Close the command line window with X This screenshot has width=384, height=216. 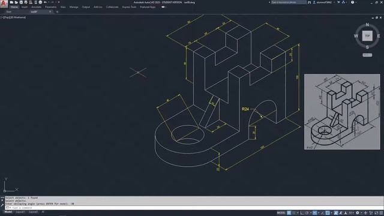click(x=2, y=200)
